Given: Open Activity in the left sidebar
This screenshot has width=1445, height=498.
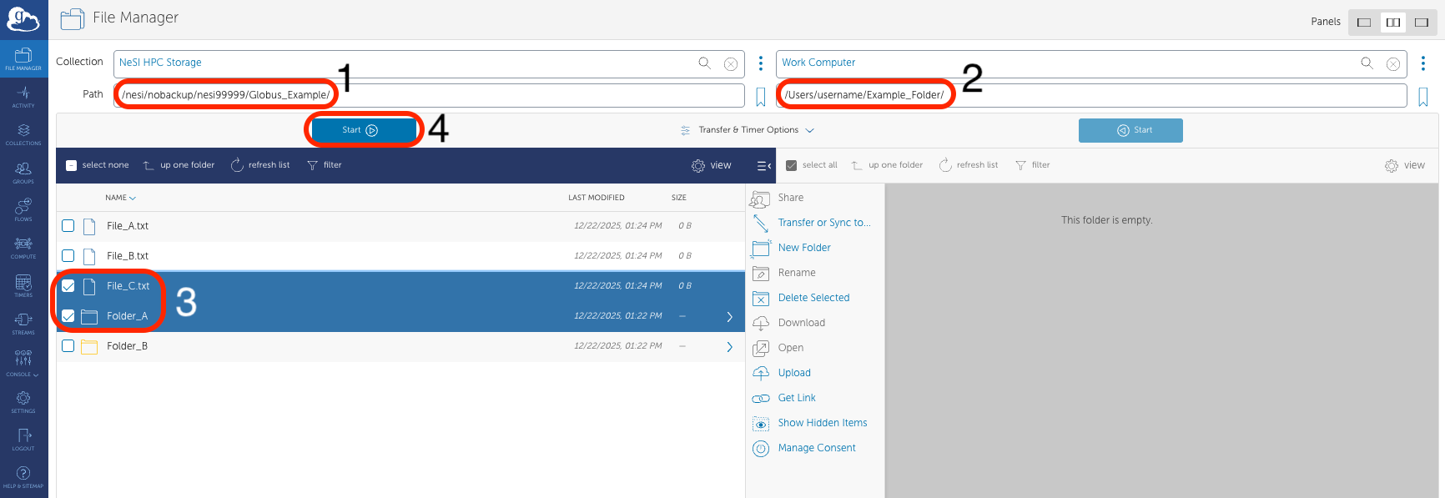Looking at the screenshot, I should coord(23,97).
